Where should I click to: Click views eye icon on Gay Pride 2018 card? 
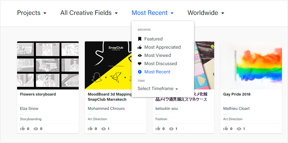tap(239, 129)
